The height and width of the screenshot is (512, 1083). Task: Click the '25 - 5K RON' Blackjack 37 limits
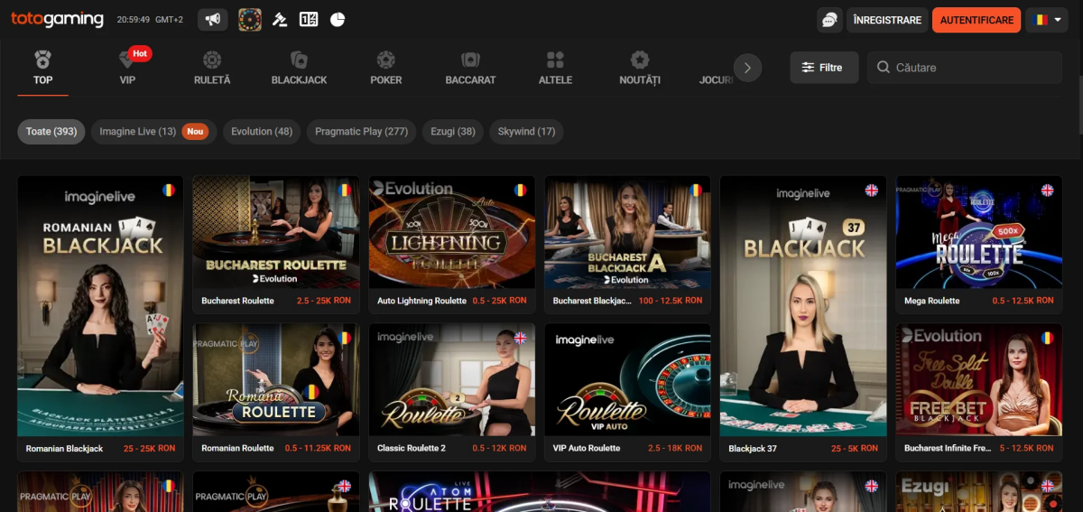pos(854,449)
